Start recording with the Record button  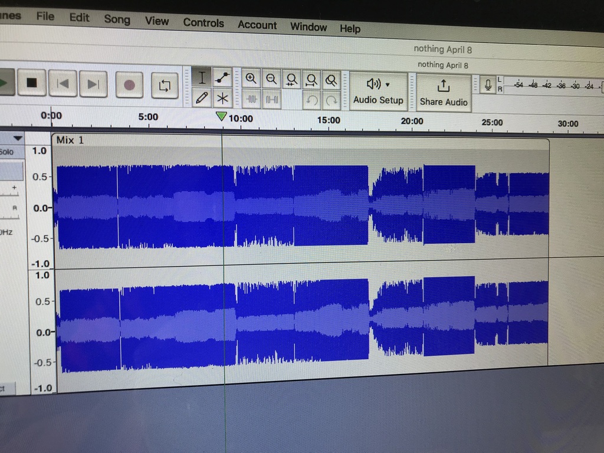tap(129, 85)
